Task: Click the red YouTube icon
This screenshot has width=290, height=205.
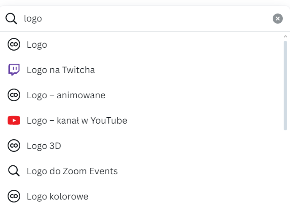Action: click(x=14, y=121)
